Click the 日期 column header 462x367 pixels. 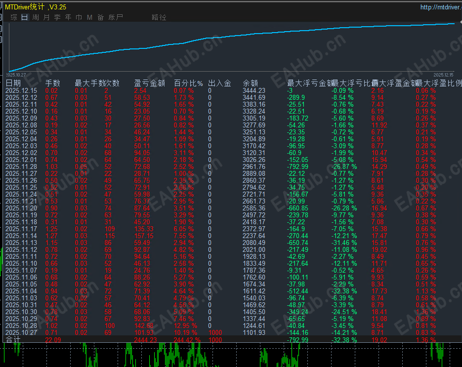[13, 83]
